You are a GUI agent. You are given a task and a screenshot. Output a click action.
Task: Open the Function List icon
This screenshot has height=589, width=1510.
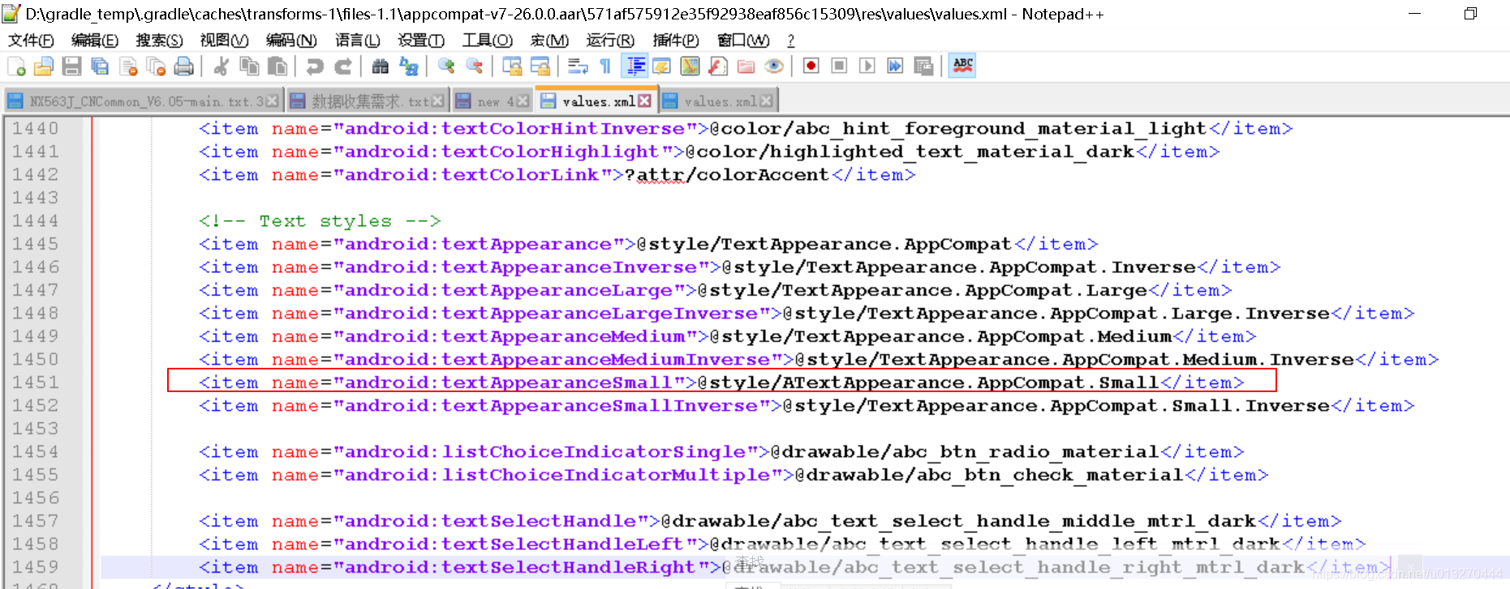click(x=718, y=66)
